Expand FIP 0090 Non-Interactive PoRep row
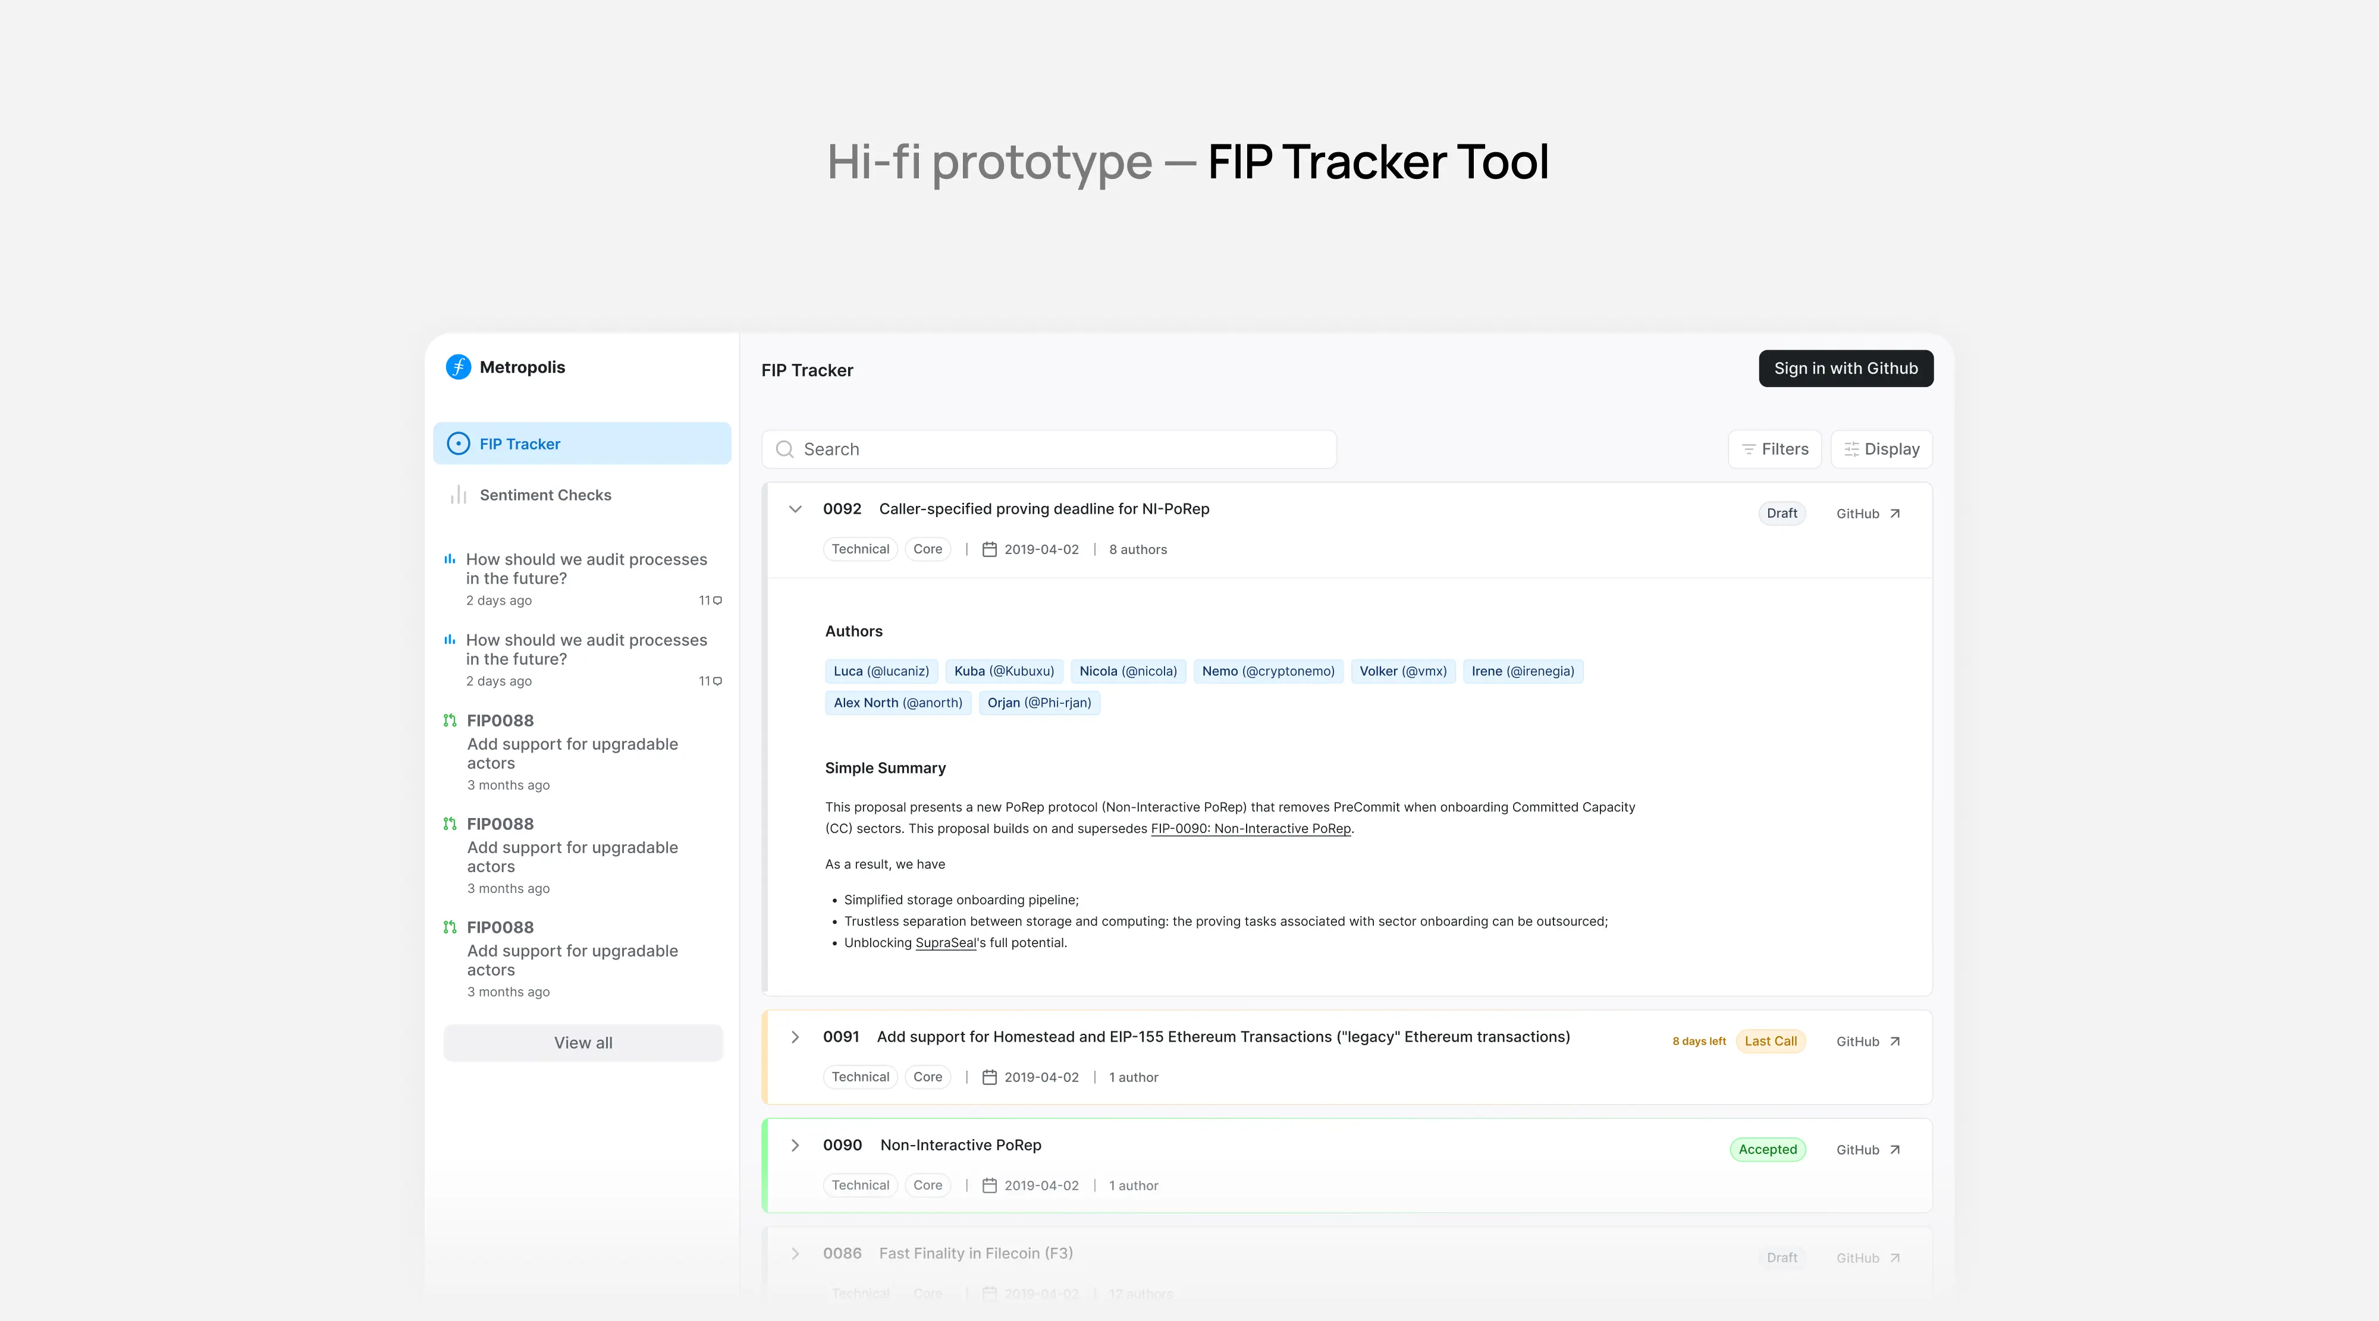The image size is (2379, 1321). [x=795, y=1146]
